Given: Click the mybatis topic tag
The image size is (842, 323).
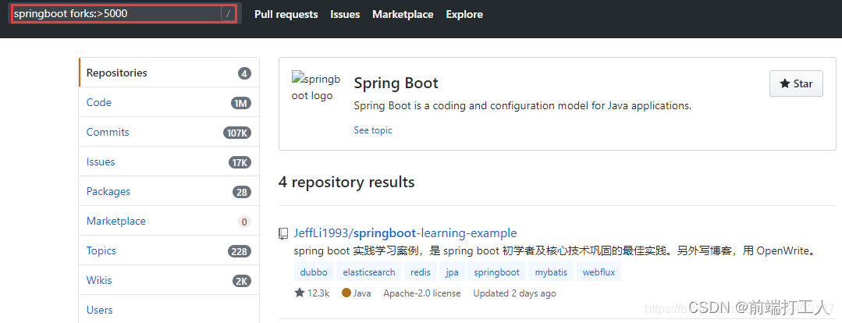Looking at the screenshot, I should click(x=551, y=272).
